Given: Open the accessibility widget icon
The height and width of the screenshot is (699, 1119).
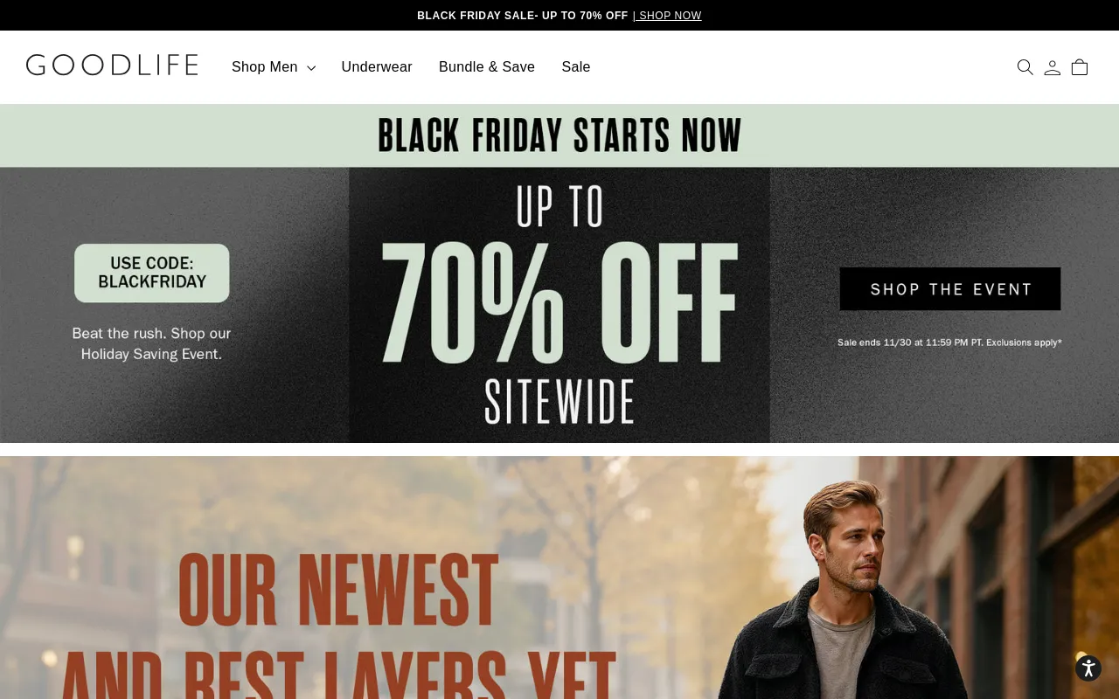Looking at the screenshot, I should (1088, 668).
